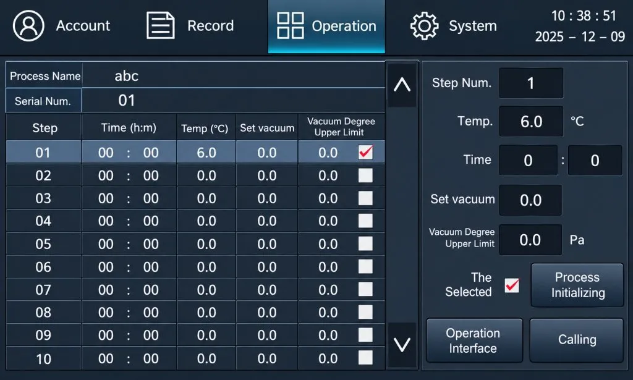Viewport: 633px width, 380px height.
Task: Edit Vacuum Degree Upper Limit Pa field
Action: pos(530,240)
